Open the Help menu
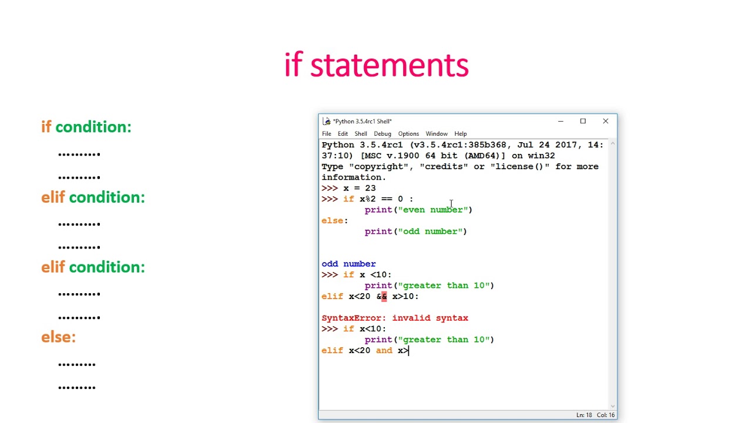Screen dimensions: 752x423 coord(461,134)
